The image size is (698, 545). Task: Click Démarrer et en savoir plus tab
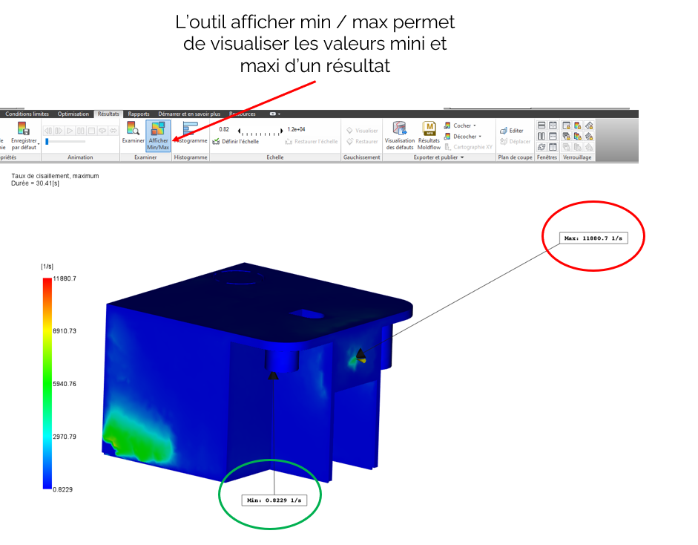point(189,114)
